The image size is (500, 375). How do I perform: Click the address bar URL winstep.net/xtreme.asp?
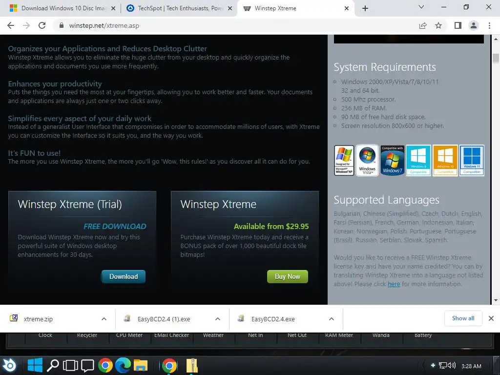(x=104, y=25)
